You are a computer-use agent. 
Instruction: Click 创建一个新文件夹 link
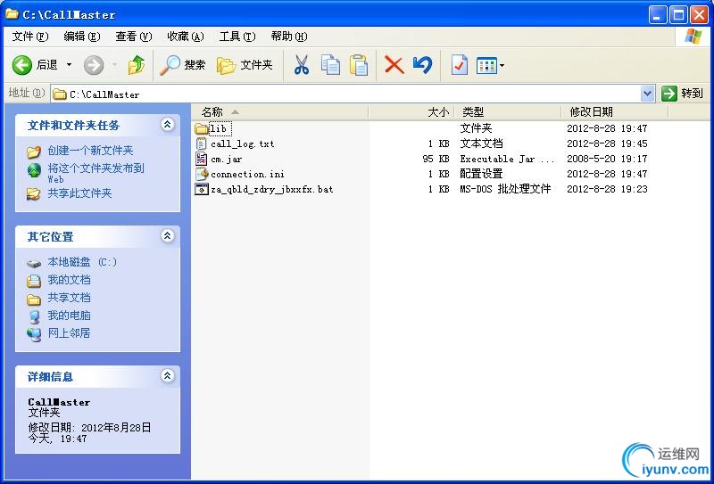91,151
